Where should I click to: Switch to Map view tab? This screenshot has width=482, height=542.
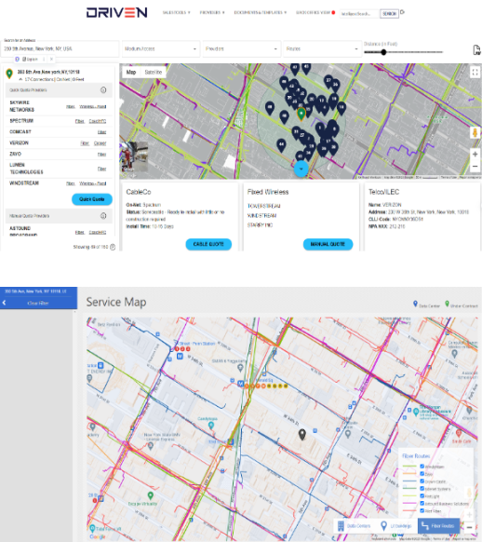tap(131, 73)
